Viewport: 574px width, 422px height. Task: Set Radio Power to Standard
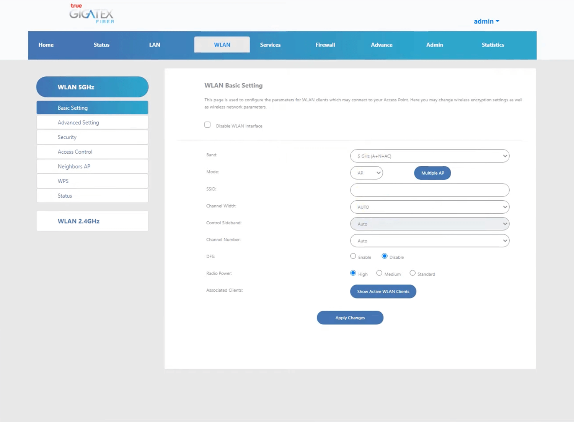pyautogui.click(x=413, y=273)
